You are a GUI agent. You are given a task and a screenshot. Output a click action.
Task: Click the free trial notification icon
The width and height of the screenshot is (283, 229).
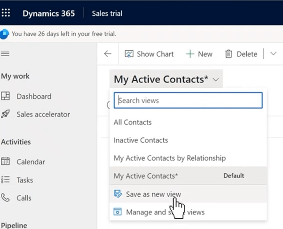(4, 34)
